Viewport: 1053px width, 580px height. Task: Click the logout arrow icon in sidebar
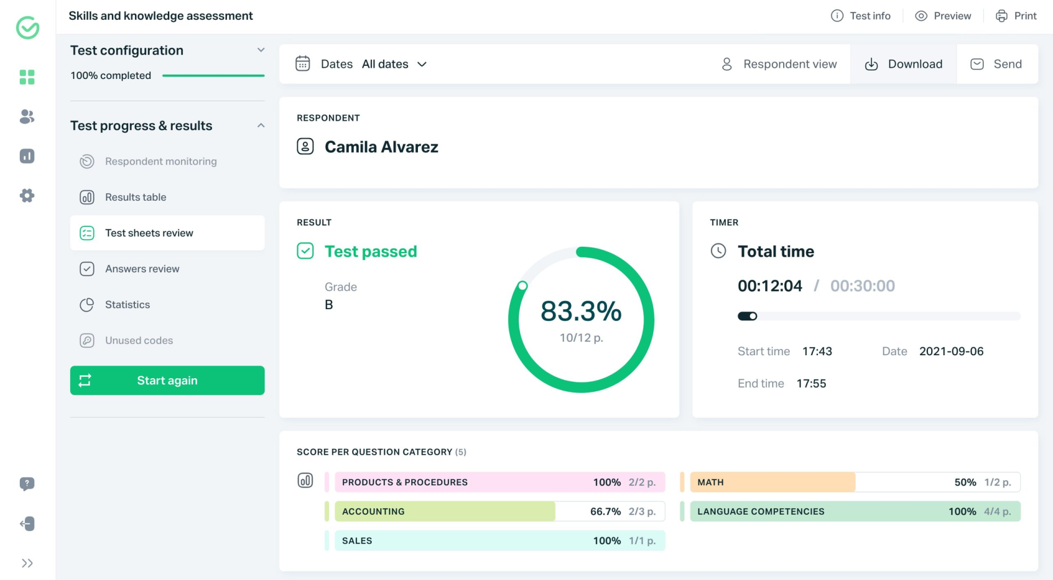(27, 524)
